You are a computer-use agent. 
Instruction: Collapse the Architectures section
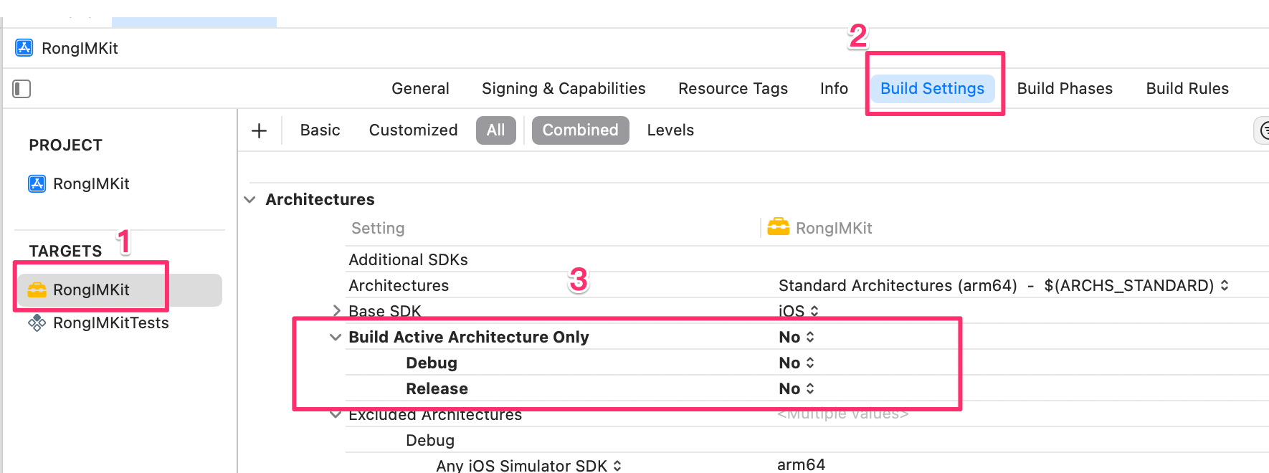(x=250, y=199)
